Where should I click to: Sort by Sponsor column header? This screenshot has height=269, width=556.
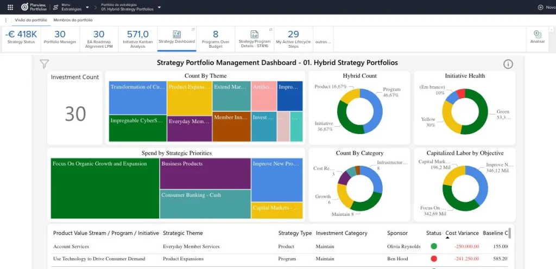coord(397,233)
